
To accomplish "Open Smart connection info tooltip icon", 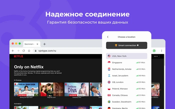I will click(138, 45).
